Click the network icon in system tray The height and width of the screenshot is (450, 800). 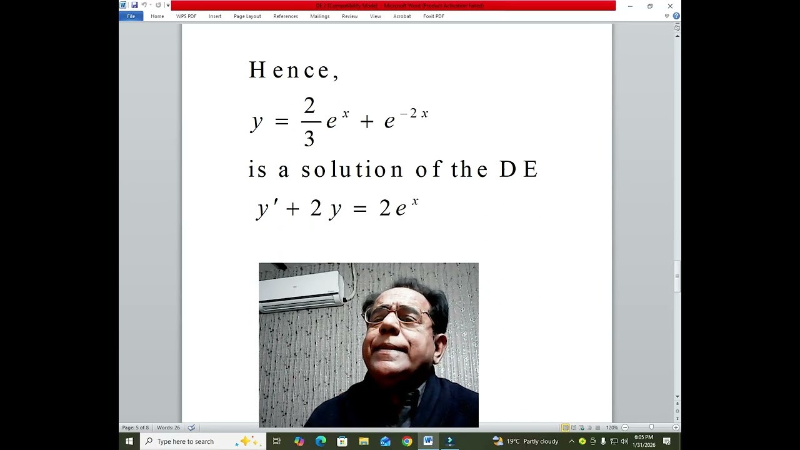(614, 441)
